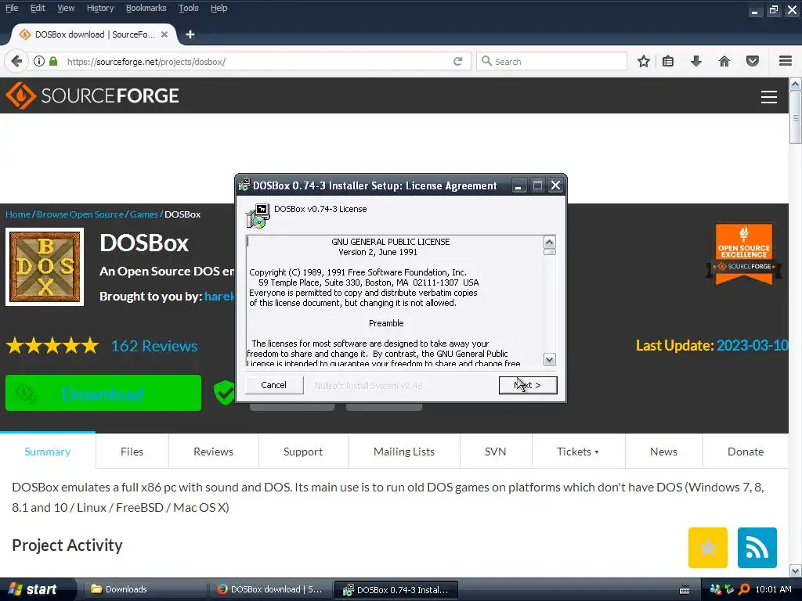Image resolution: width=802 pixels, height=601 pixels.
Task: Open the Bookmarks menu
Action: (146, 8)
